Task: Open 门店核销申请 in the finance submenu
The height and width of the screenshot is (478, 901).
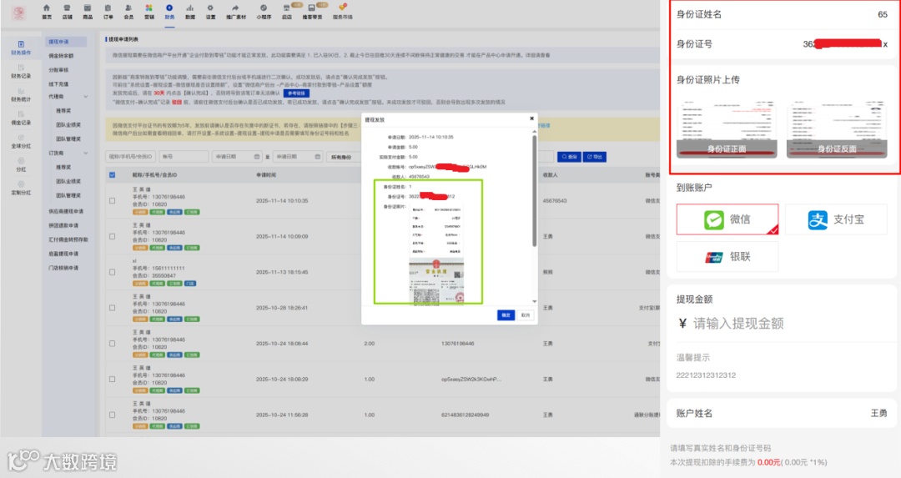Action: pyautogui.click(x=63, y=268)
